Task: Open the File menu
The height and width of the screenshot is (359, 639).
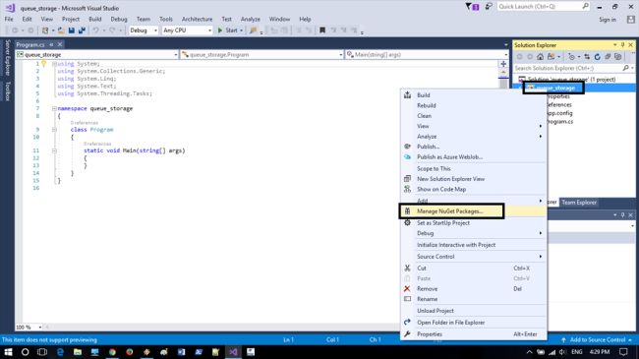Action: (x=9, y=19)
